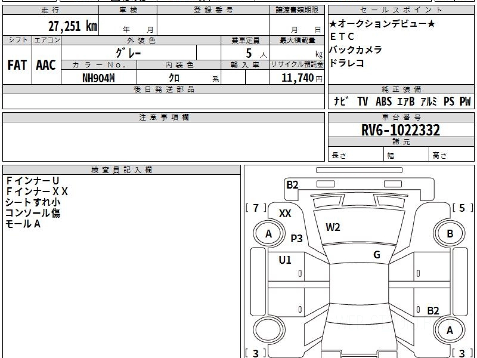Image resolution: width=477 pixels, height=358 pixels.
Task: Select the AAC air conditioner value
Action: click(46, 65)
